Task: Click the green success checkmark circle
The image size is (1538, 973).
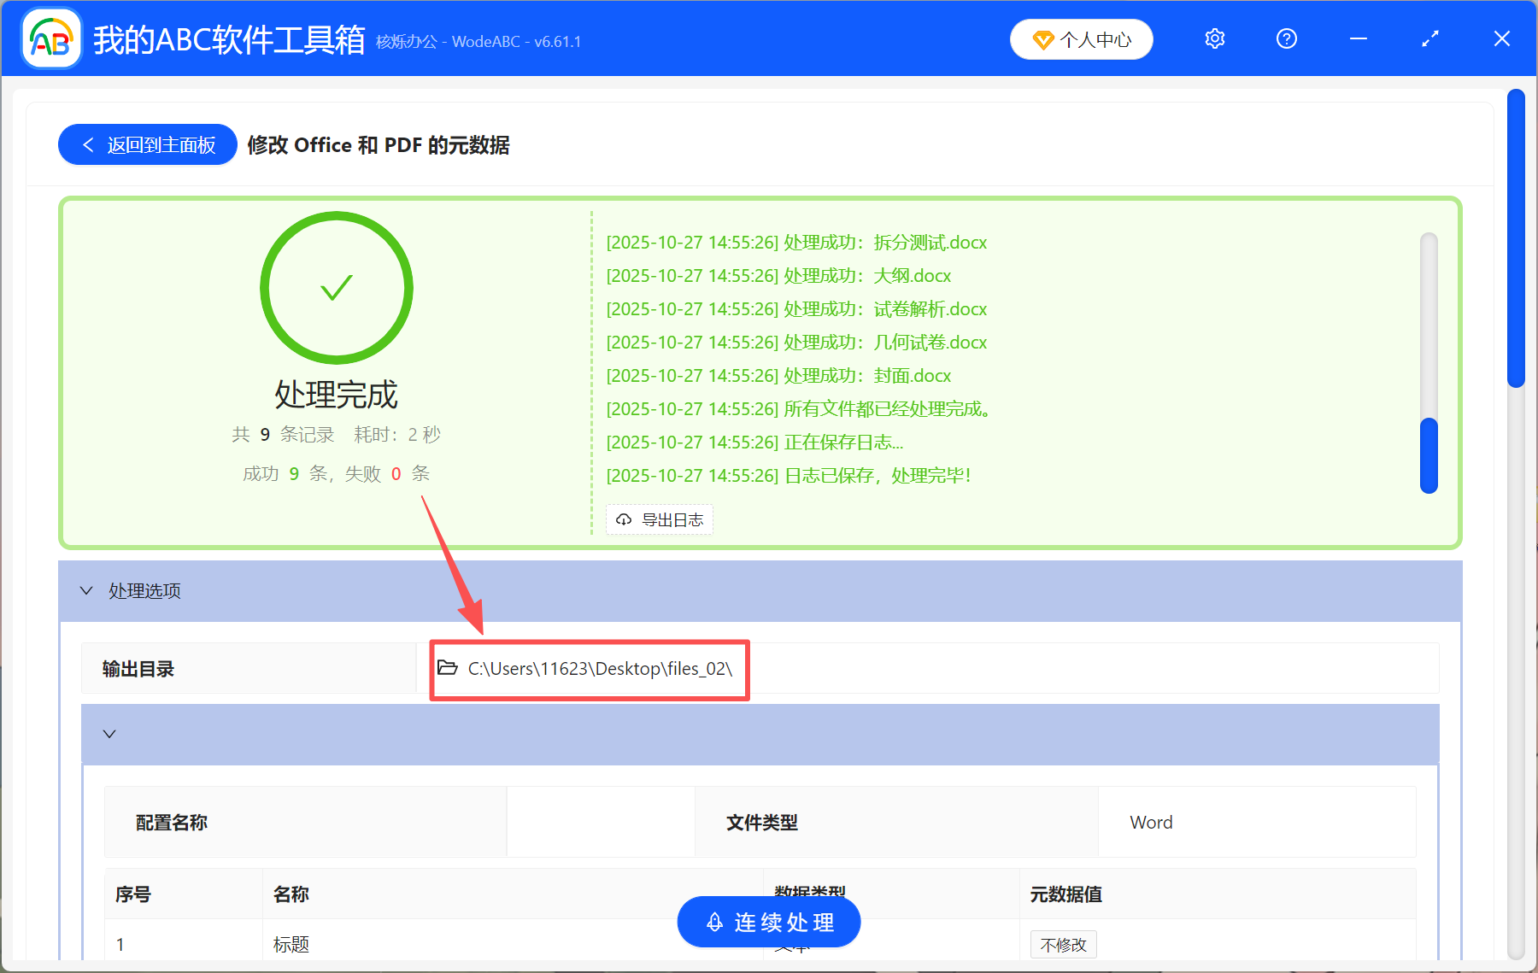Action: (x=337, y=288)
